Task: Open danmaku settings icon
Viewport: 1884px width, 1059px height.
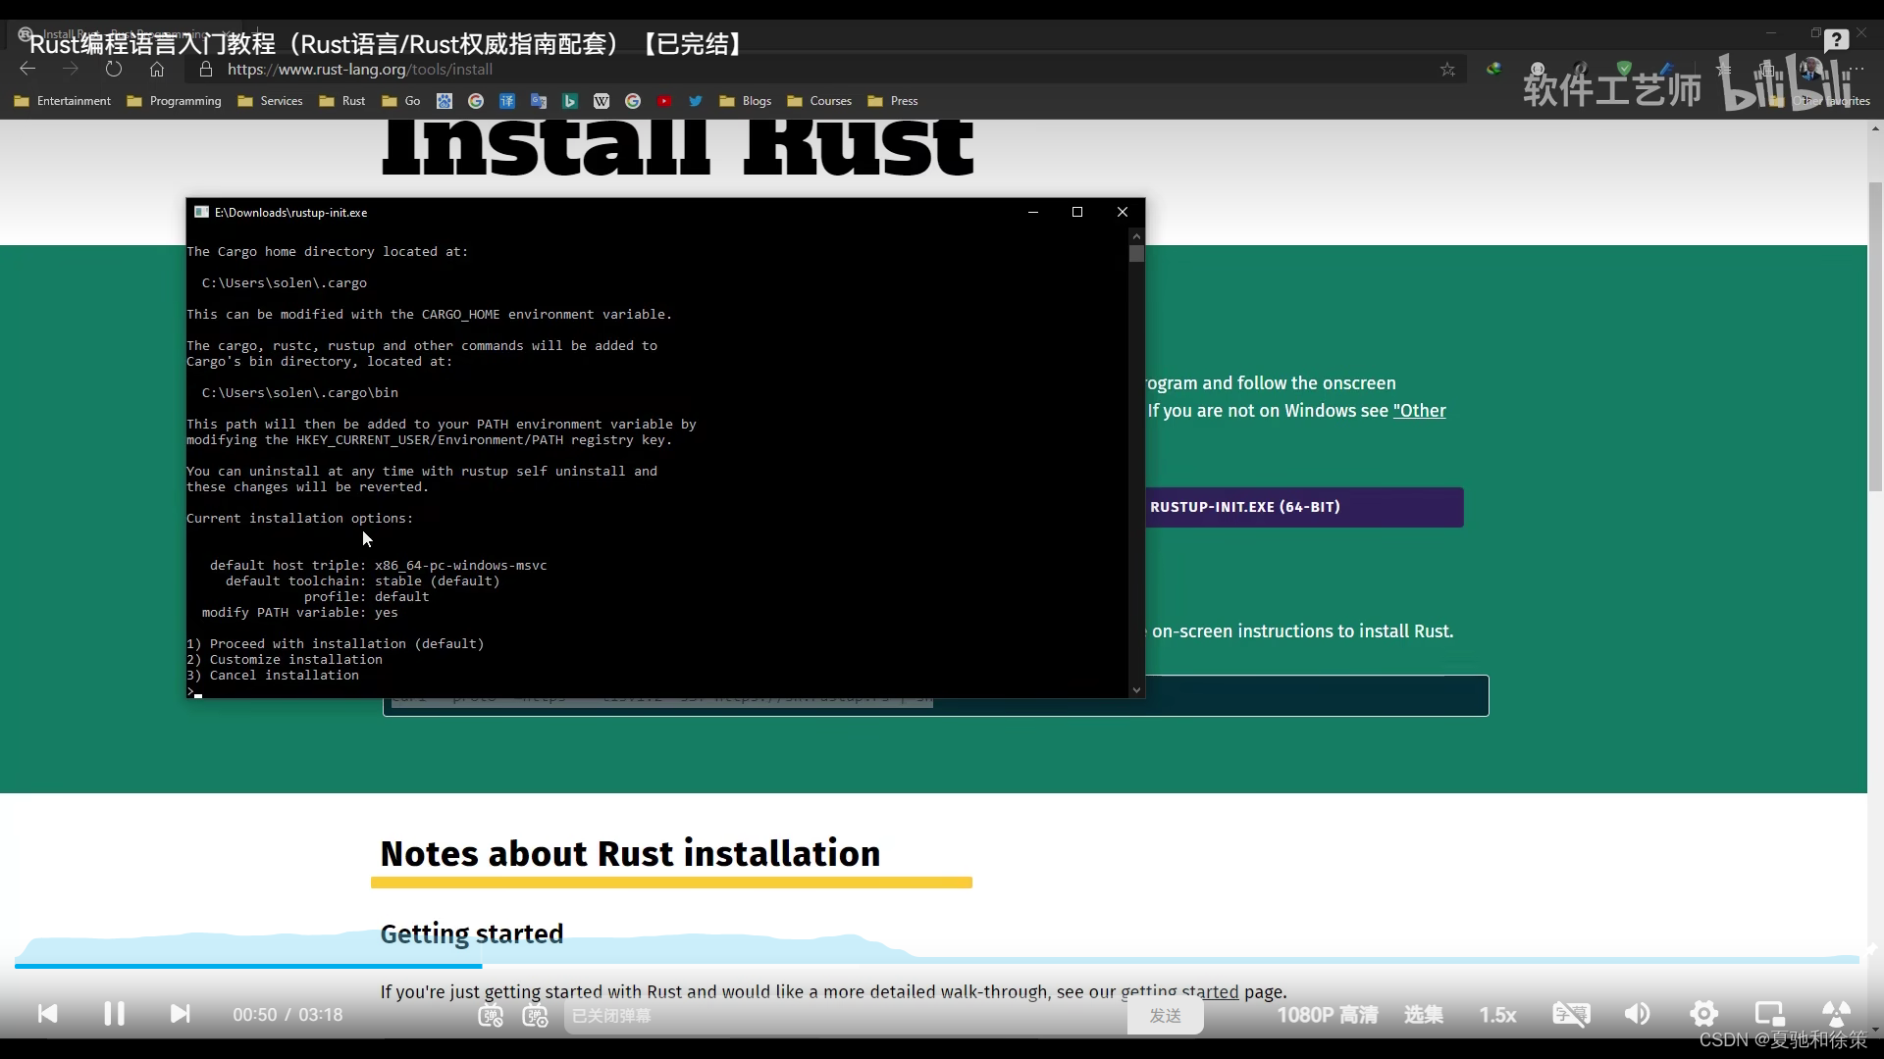Action: coord(535,1016)
